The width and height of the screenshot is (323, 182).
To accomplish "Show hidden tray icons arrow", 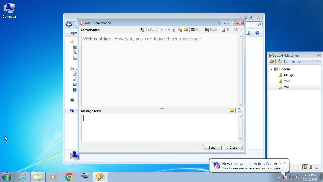I will tap(279, 177).
